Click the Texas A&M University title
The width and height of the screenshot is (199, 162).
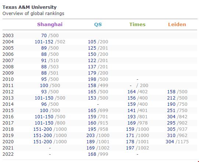tap(29, 7)
